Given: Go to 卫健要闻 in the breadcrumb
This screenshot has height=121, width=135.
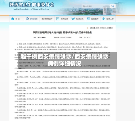Looking at the screenshot, I should pyautogui.click(x=110, y=28).
